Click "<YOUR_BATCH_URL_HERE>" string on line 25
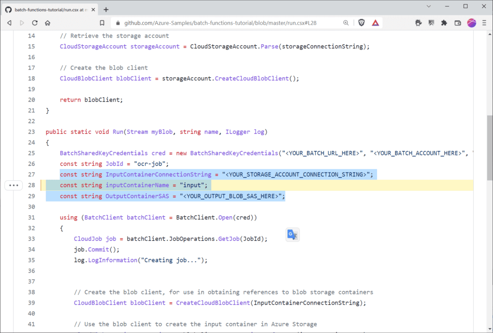Screen dimensions: 493x333 tap(322, 153)
